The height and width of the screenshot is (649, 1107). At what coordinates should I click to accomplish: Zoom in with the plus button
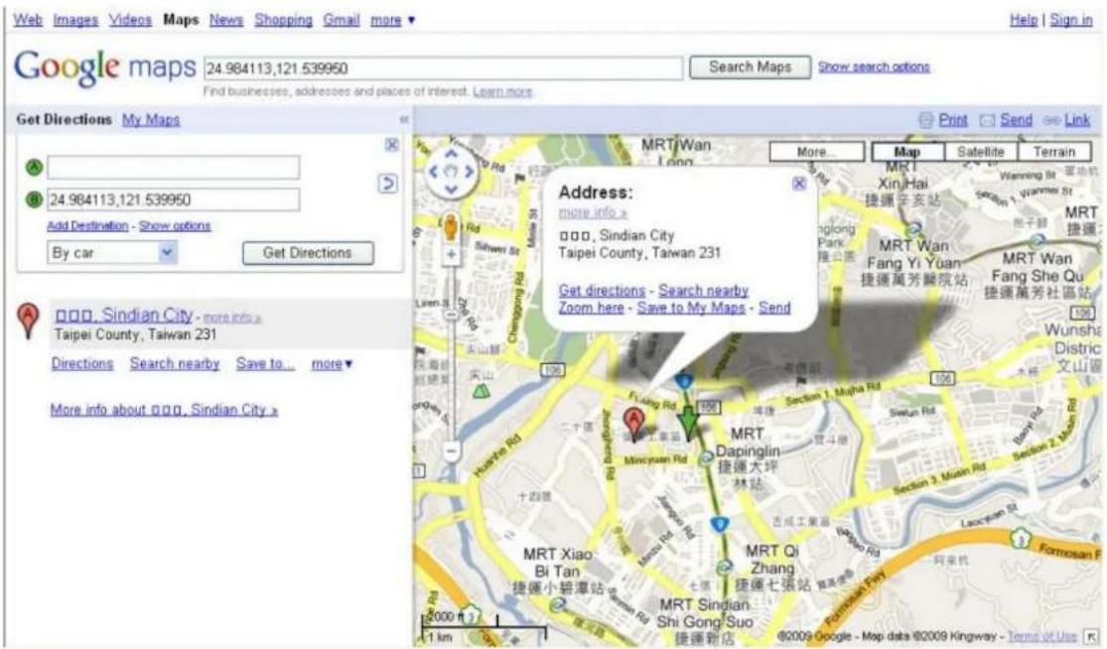[451, 254]
